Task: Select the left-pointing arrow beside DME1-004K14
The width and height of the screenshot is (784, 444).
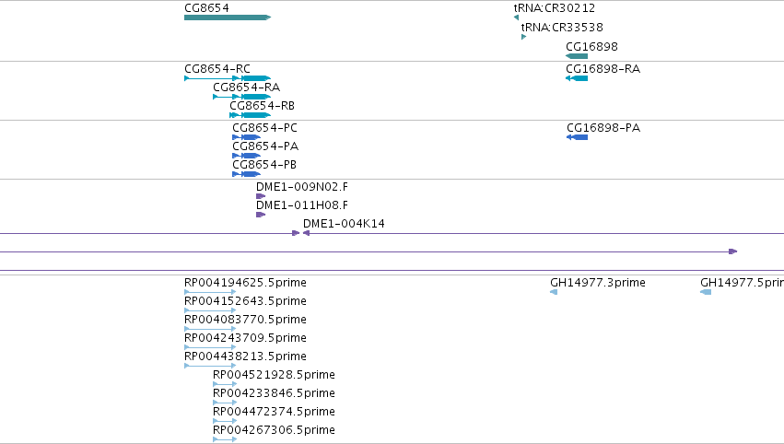Action: tap(306, 233)
